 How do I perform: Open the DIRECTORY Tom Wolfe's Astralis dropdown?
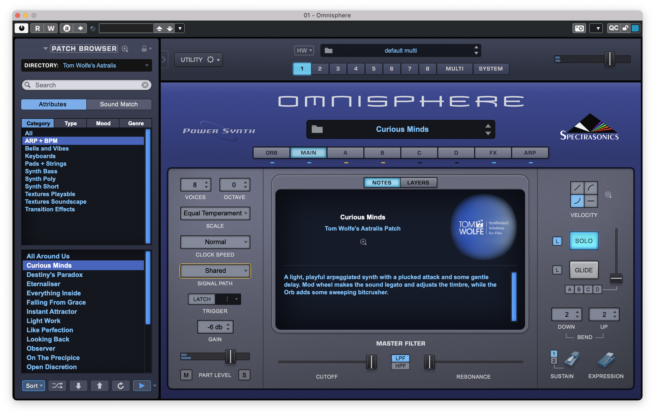click(87, 65)
